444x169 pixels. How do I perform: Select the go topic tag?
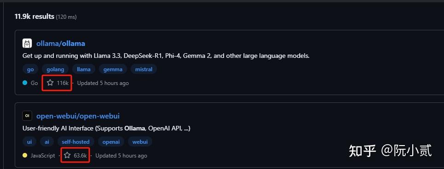[30, 69]
